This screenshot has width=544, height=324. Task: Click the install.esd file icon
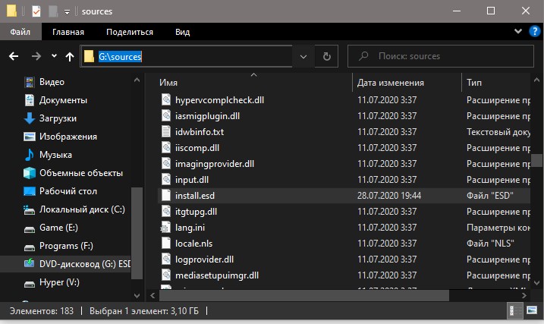[x=166, y=196]
